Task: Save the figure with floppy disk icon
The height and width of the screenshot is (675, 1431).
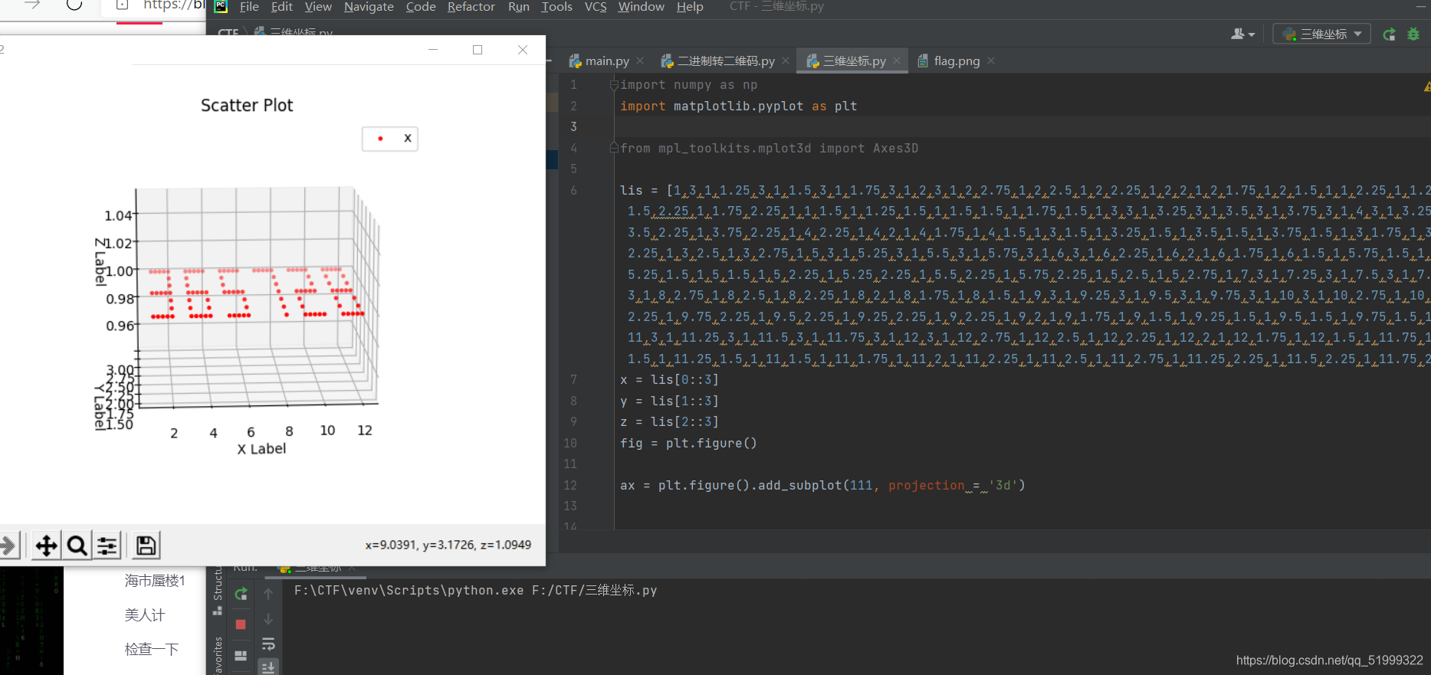Action: tap(146, 546)
